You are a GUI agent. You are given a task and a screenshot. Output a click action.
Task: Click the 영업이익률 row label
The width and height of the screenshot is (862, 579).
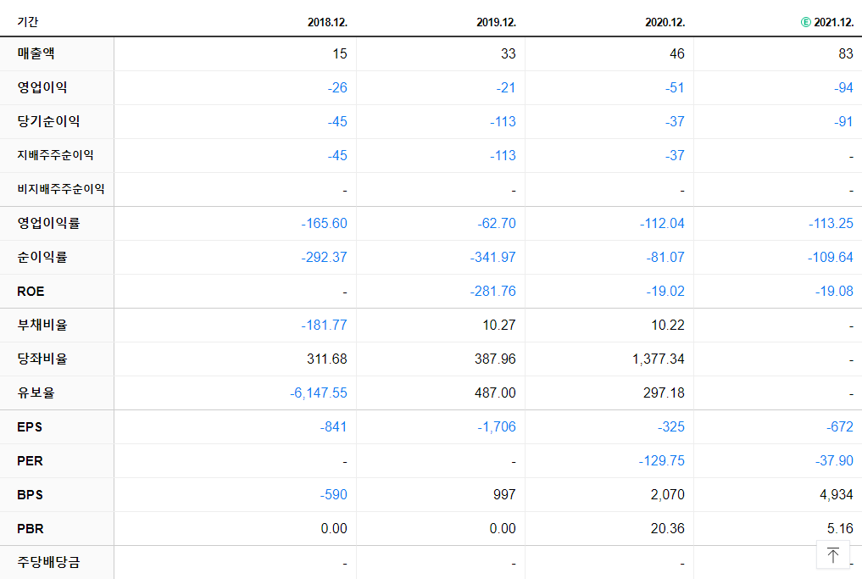(49, 223)
